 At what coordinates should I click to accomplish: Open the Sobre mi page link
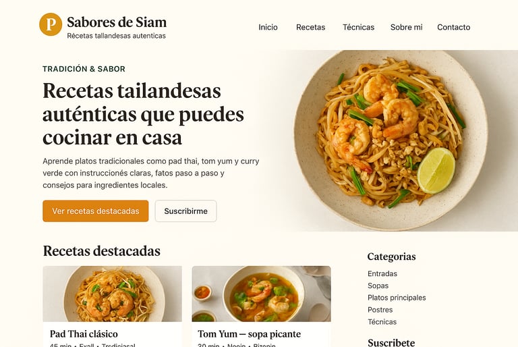[x=406, y=27]
